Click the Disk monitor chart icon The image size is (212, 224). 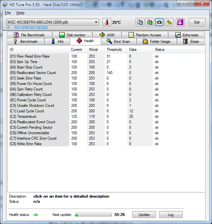click(62, 35)
